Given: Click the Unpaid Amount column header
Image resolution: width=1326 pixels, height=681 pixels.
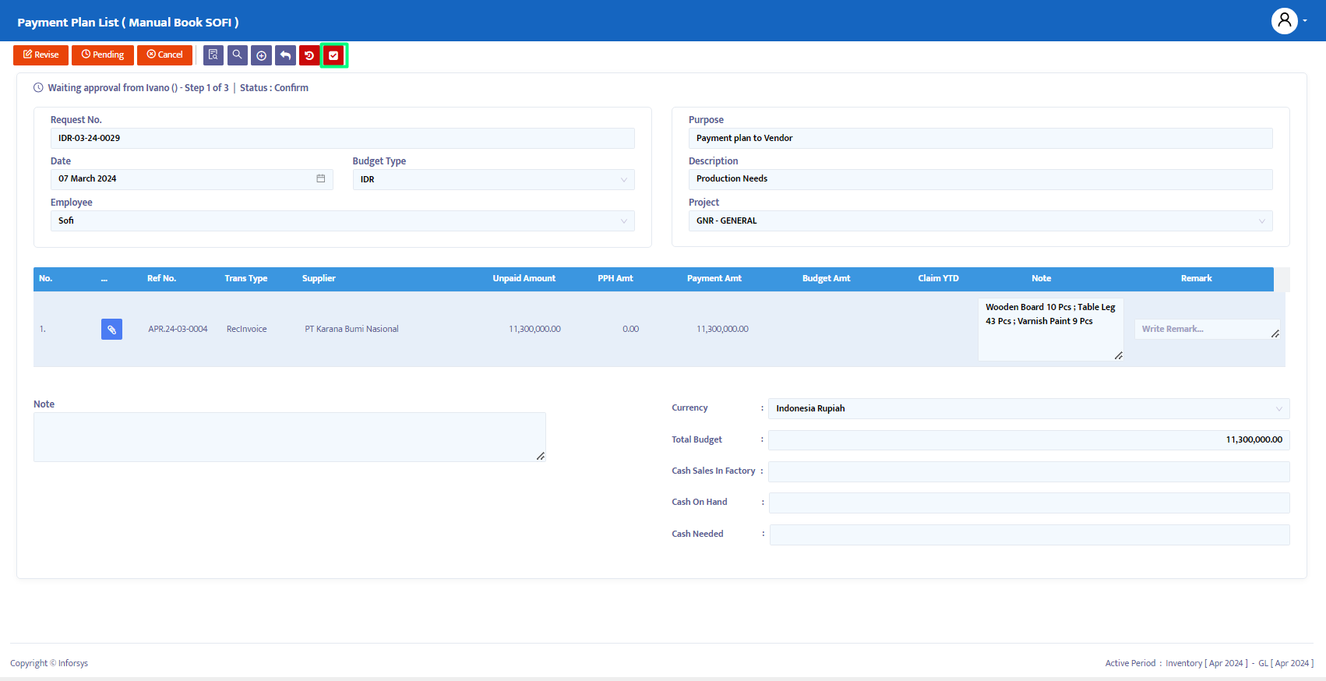Looking at the screenshot, I should pos(524,278).
